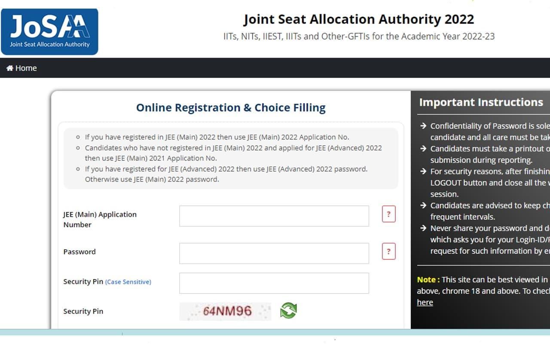550x344 pixels.
Task: Click the arrow bullet beside "Never share your password"
Action: (423, 228)
